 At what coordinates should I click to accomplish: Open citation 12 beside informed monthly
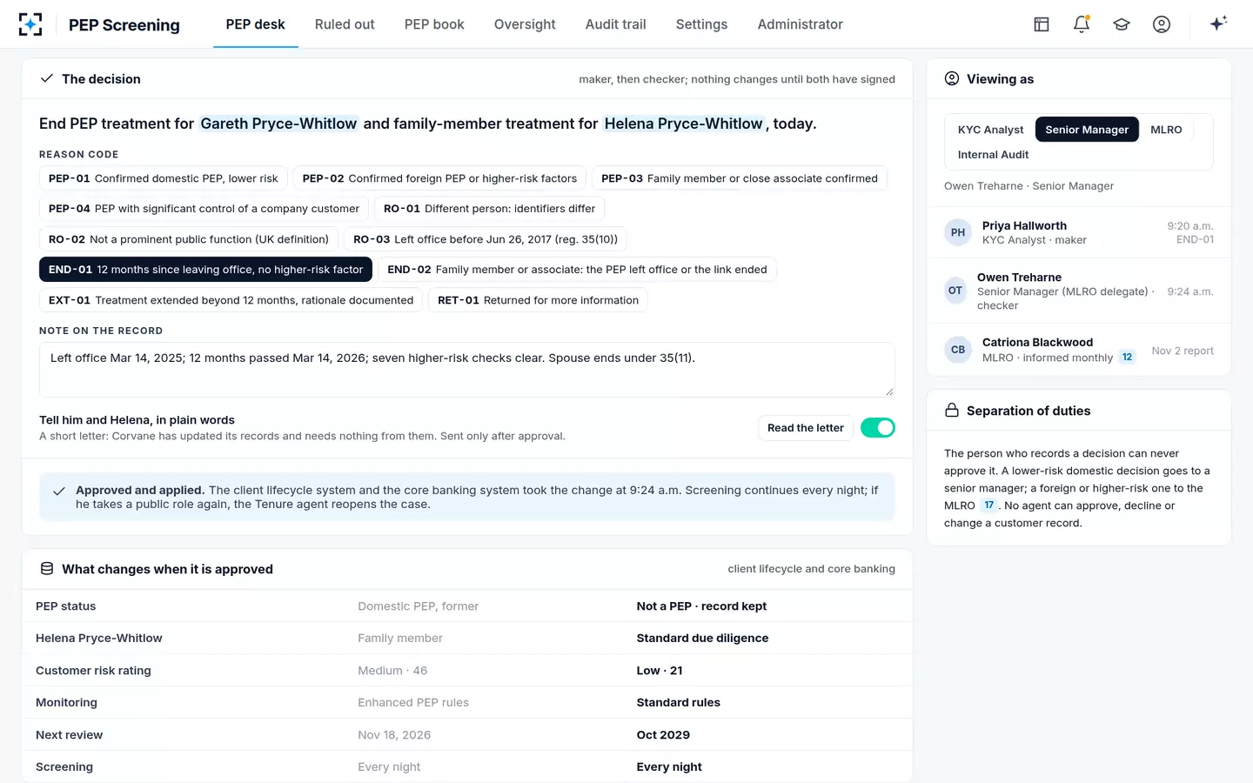[1127, 358]
